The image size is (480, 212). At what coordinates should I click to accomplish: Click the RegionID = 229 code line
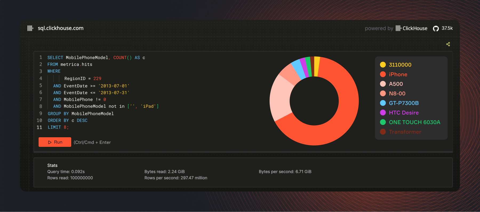coord(83,78)
